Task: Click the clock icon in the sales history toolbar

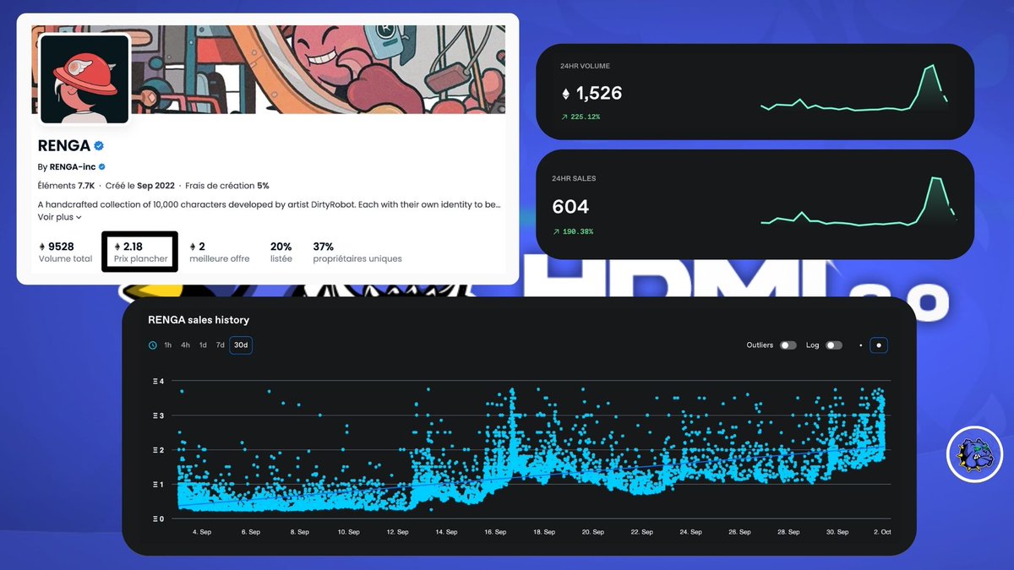Action: click(x=152, y=345)
